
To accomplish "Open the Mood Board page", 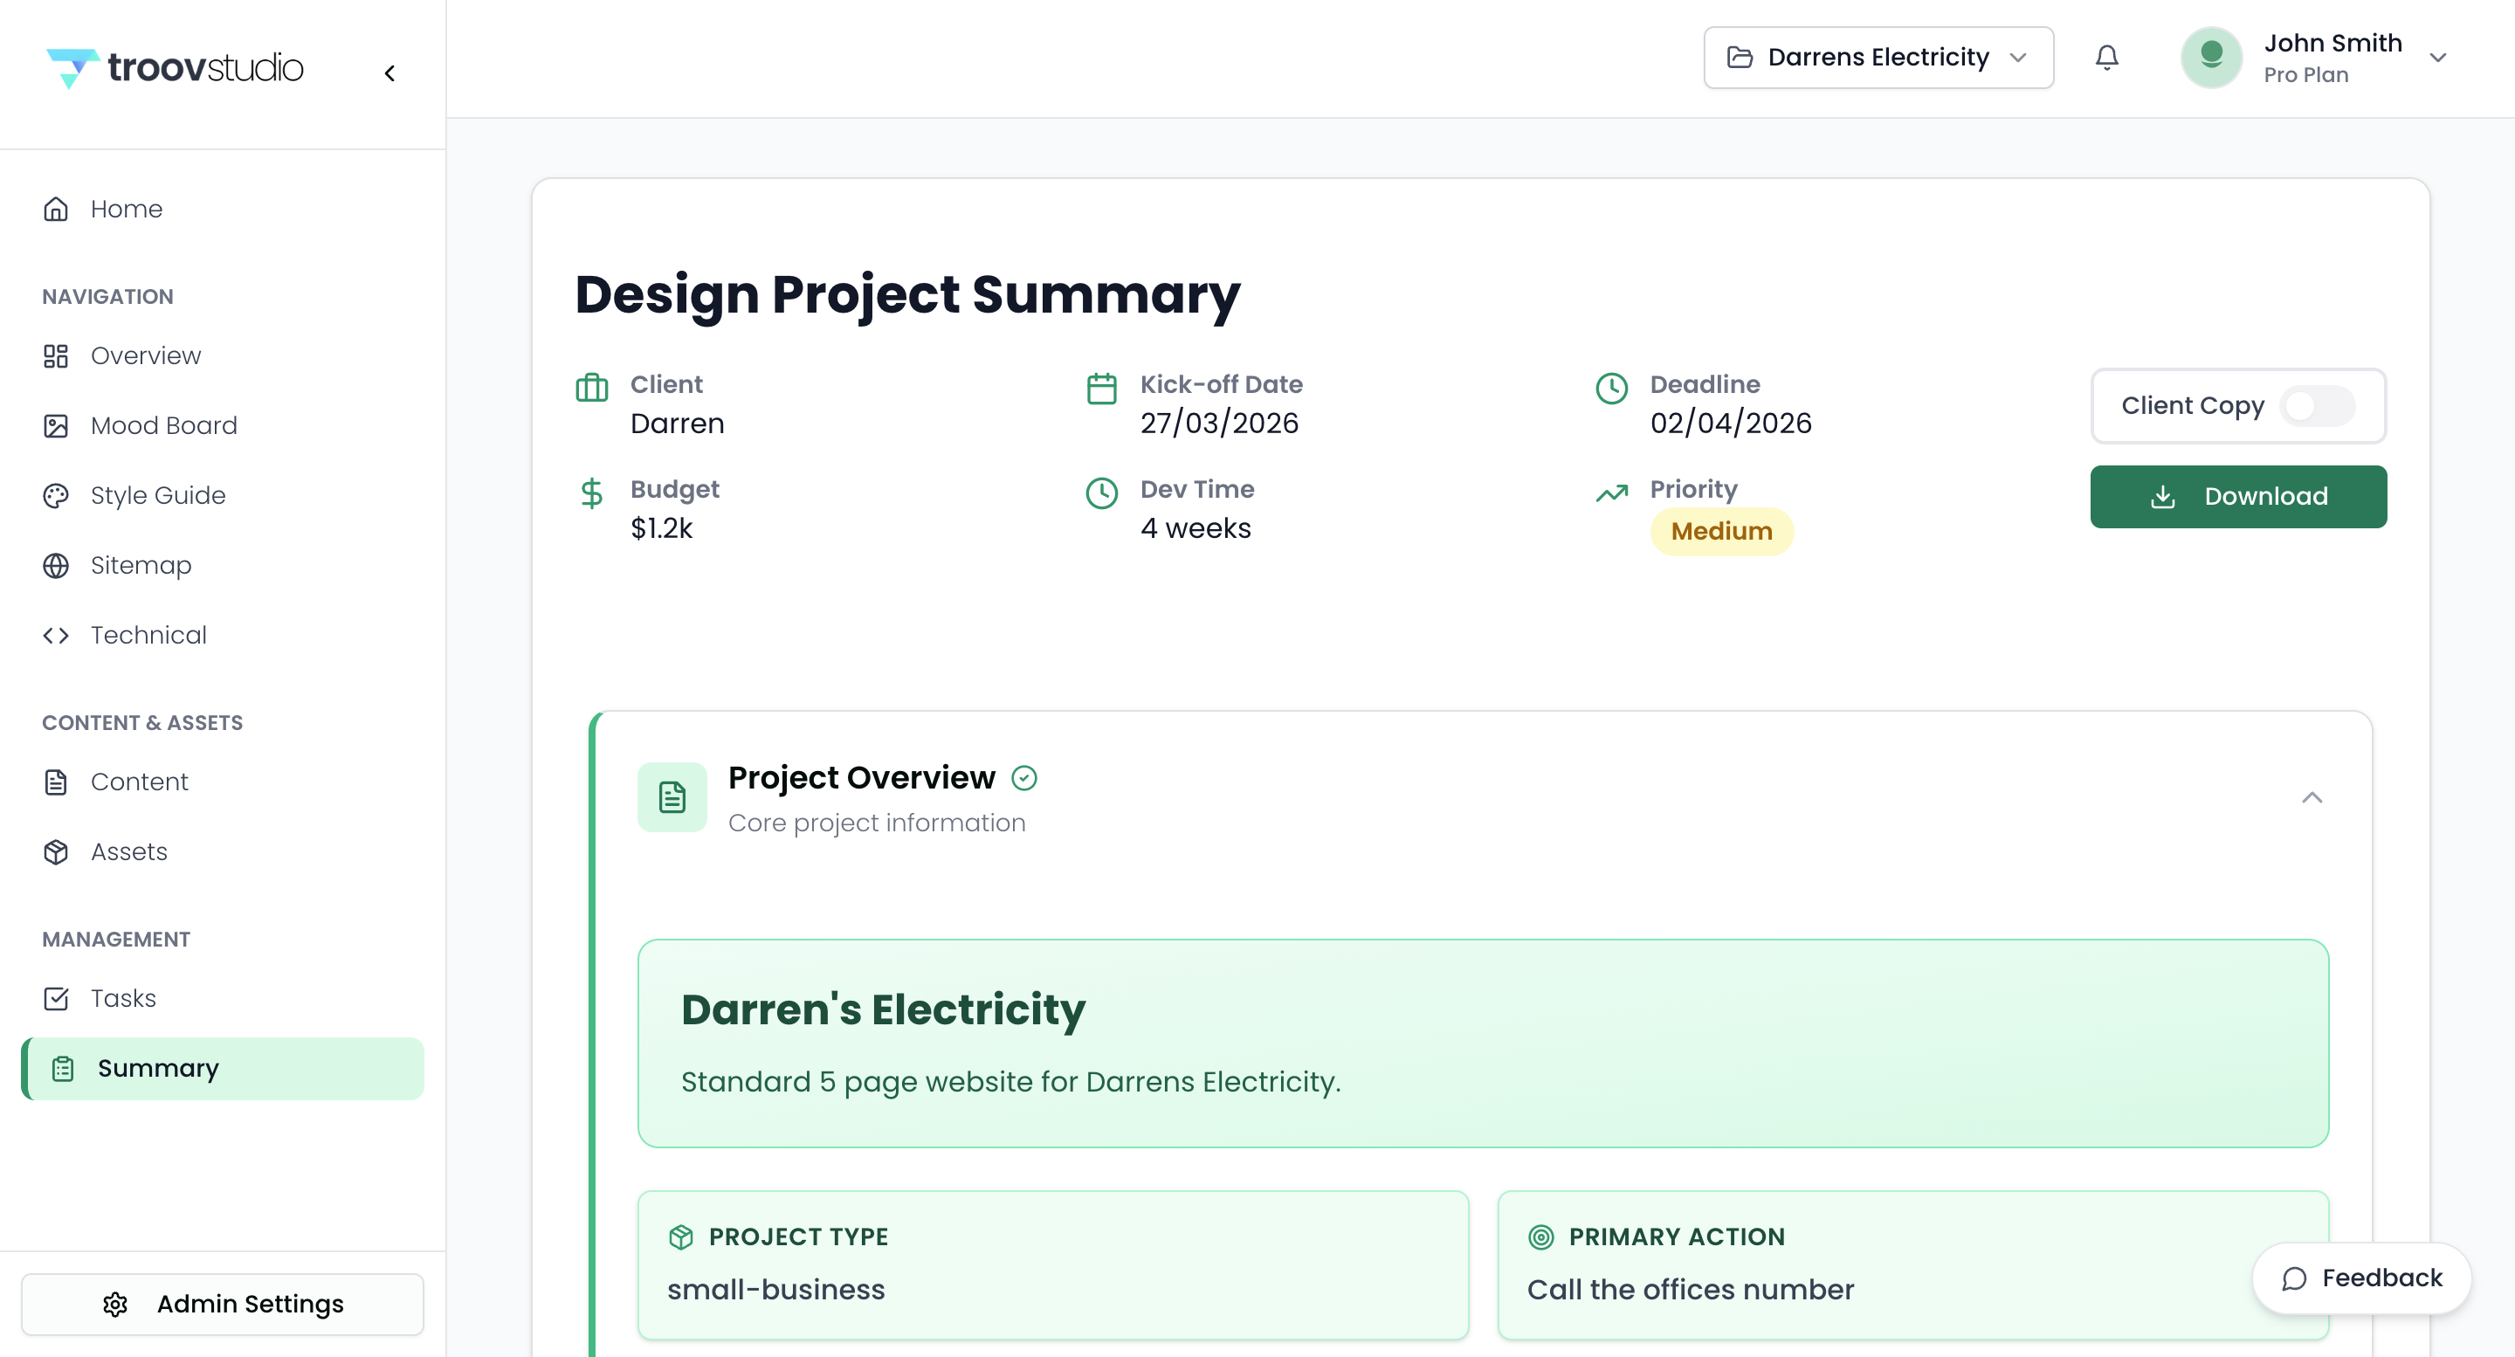I will click(x=163, y=425).
